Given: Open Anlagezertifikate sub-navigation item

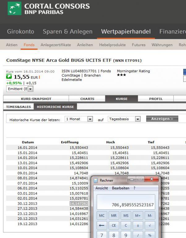Looking at the screenshot, I should [x=56, y=45].
